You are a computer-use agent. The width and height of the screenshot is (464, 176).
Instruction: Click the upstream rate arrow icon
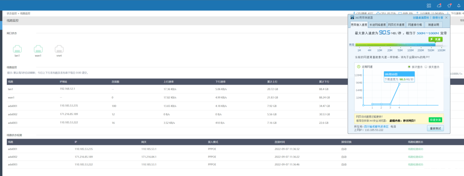point(417,13)
